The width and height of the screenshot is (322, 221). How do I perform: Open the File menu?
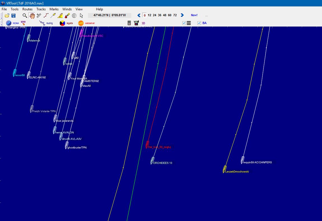click(x=4, y=9)
